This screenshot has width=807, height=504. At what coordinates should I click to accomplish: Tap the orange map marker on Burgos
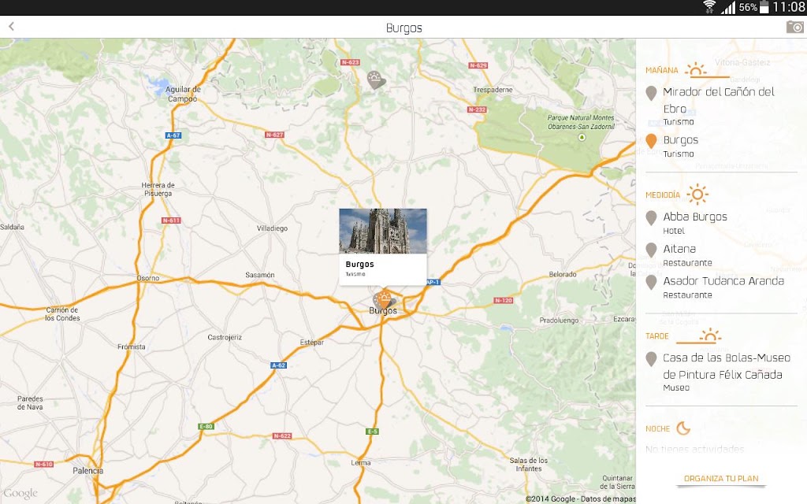pyautogui.click(x=384, y=298)
